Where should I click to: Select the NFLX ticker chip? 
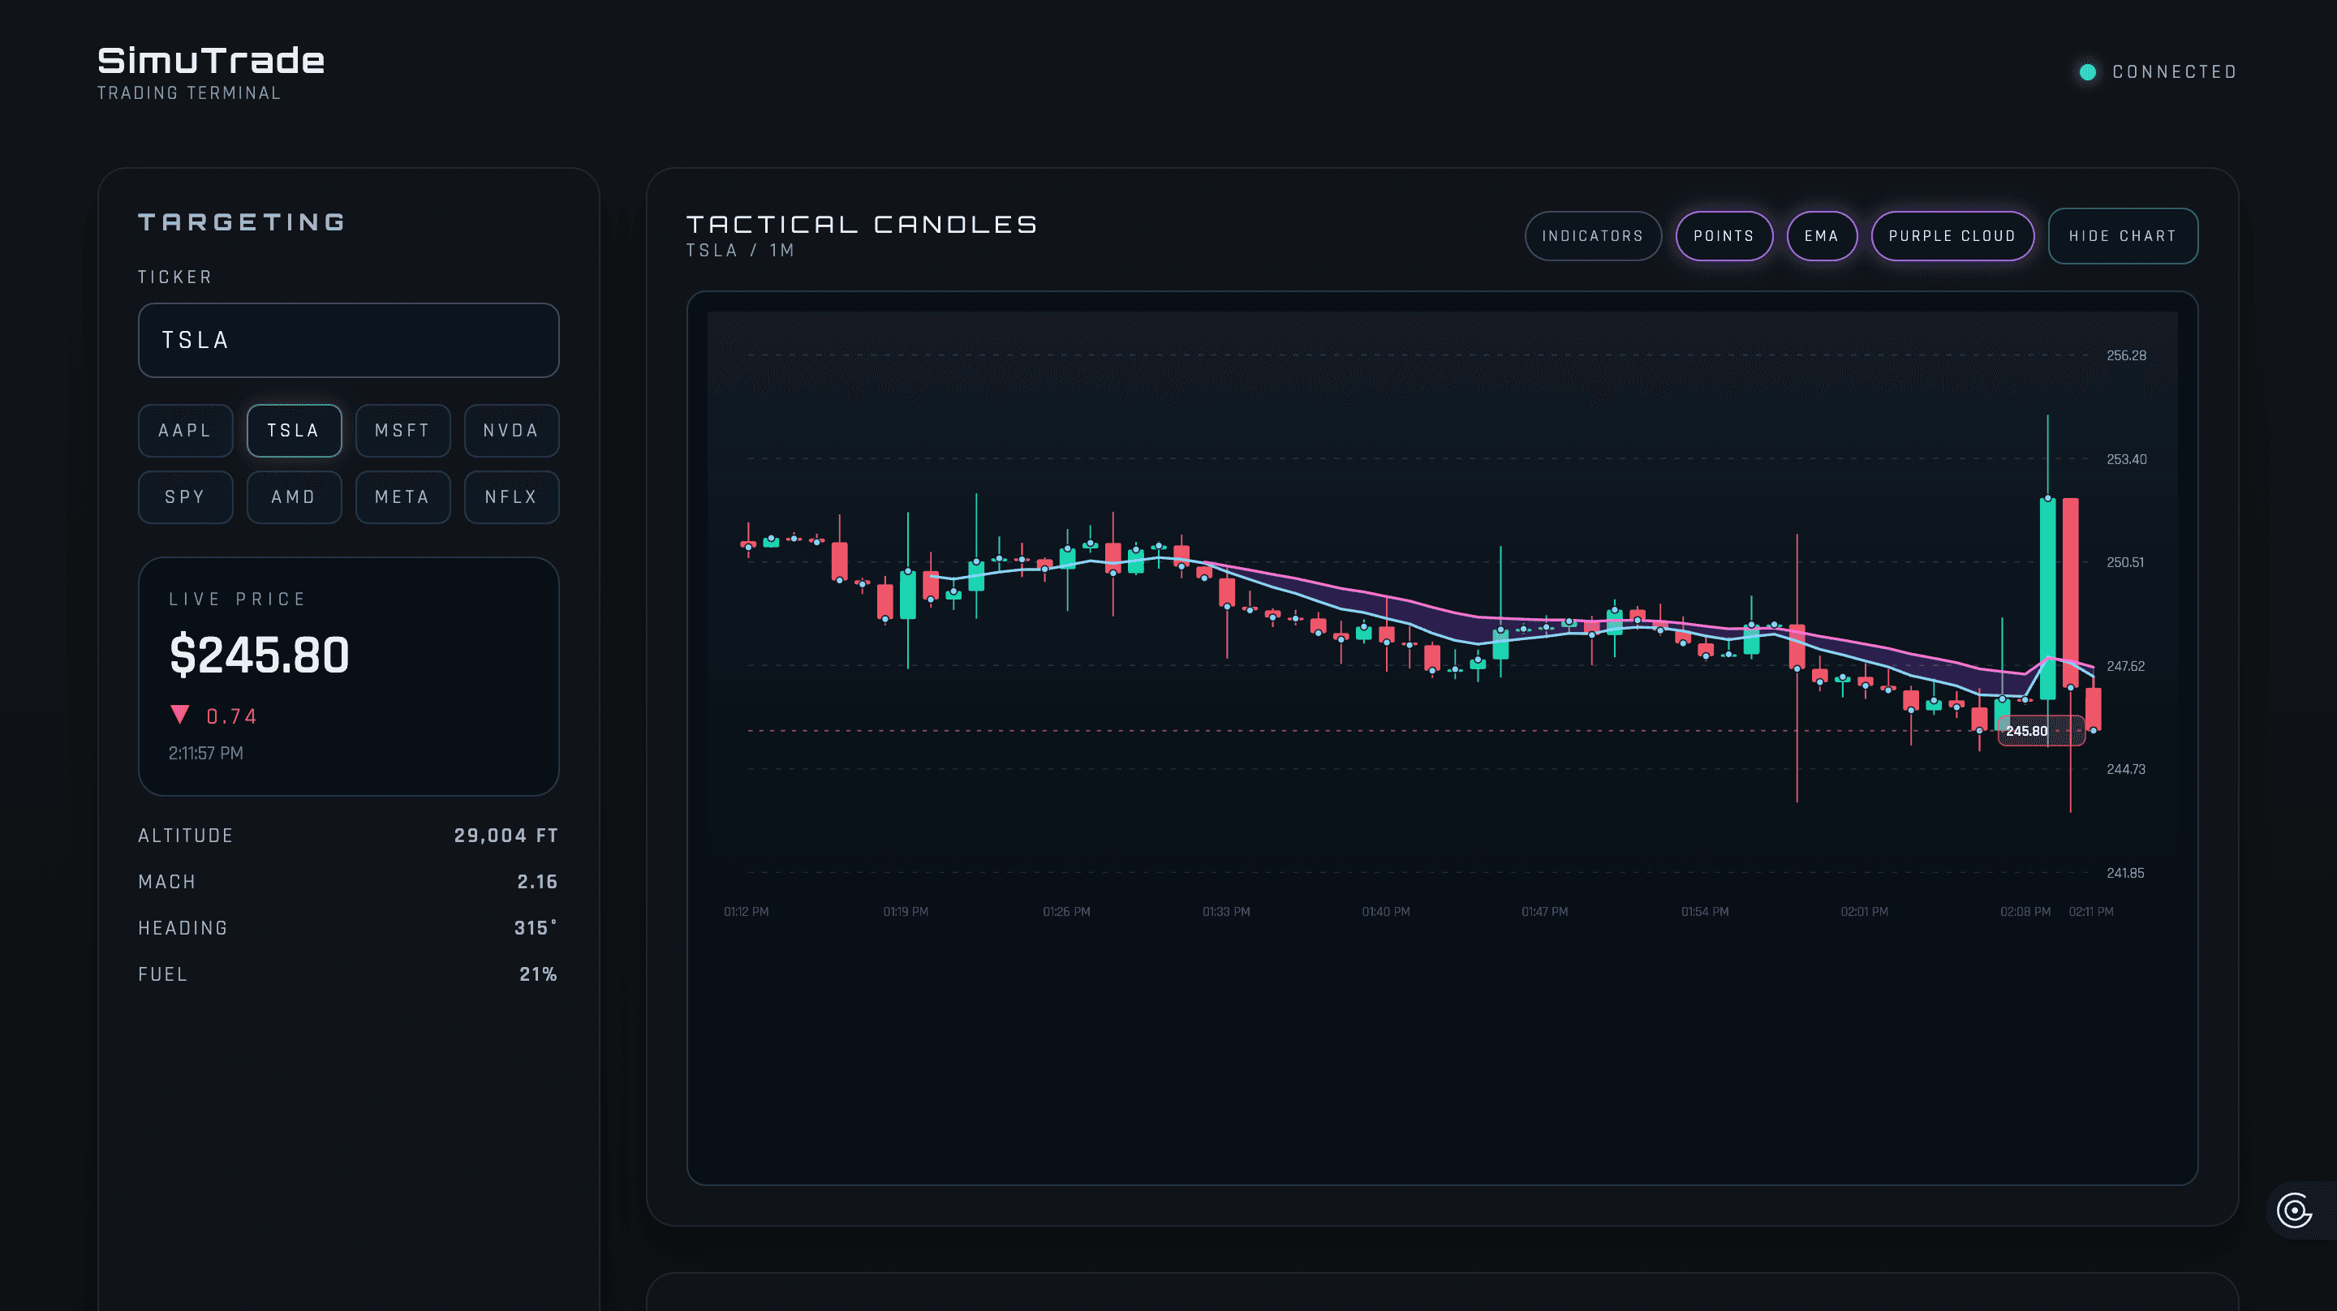512,497
